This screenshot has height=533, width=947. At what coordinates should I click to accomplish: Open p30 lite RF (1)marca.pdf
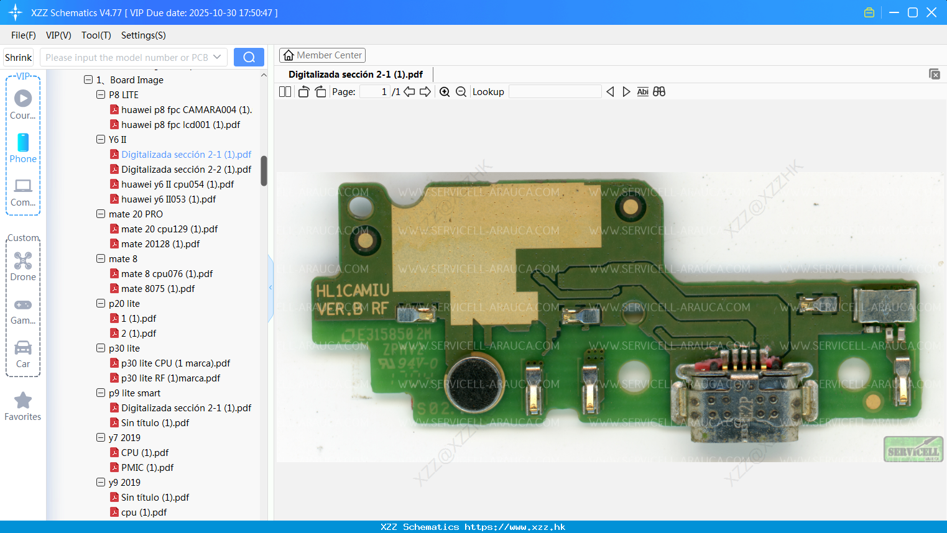click(170, 378)
